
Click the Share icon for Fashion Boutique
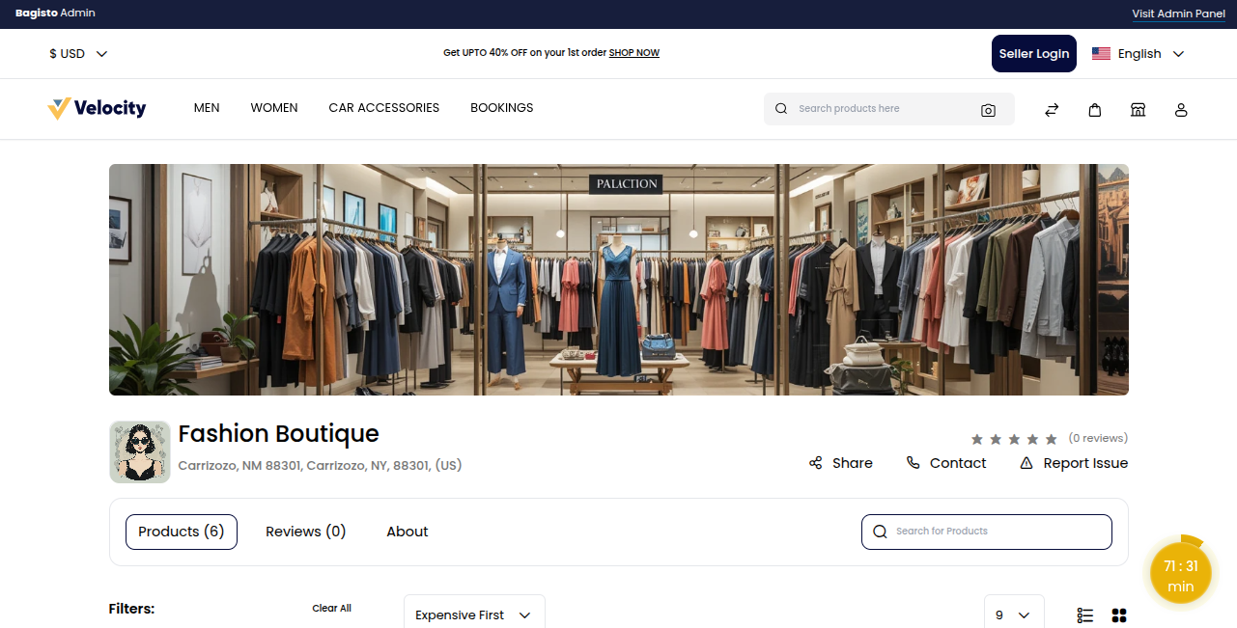click(816, 463)
